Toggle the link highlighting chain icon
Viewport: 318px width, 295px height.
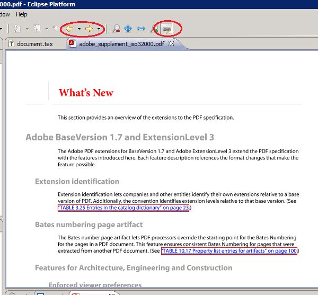tap(167, 29)
